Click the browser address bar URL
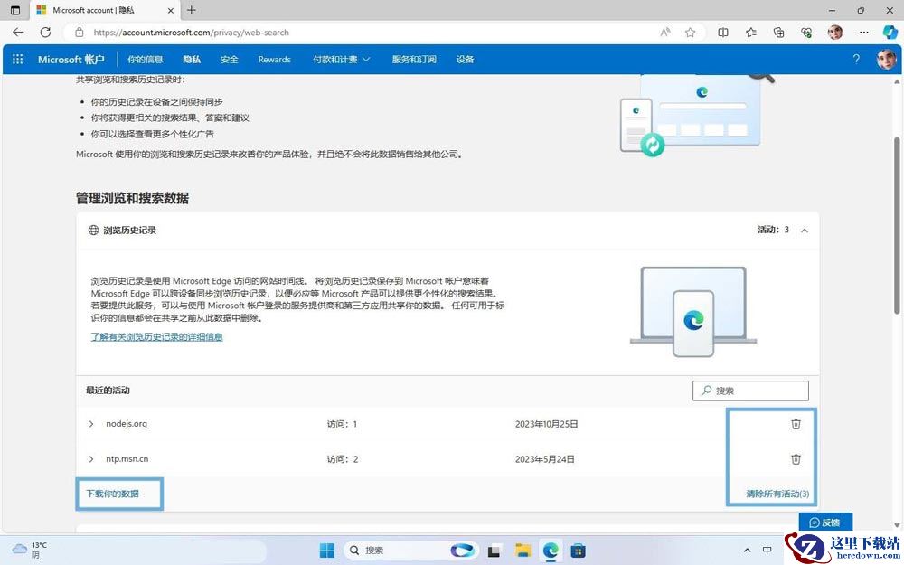904x565 pixels. (x=192, y=33)
